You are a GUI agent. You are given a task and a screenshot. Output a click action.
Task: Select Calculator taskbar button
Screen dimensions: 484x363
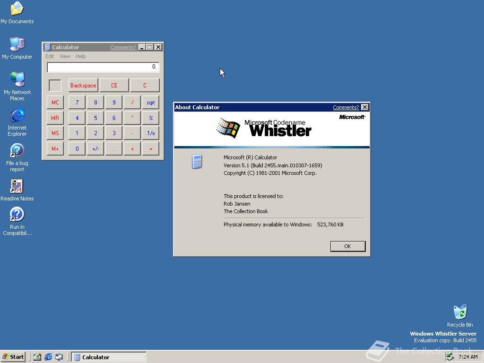(x=109, y=357)
